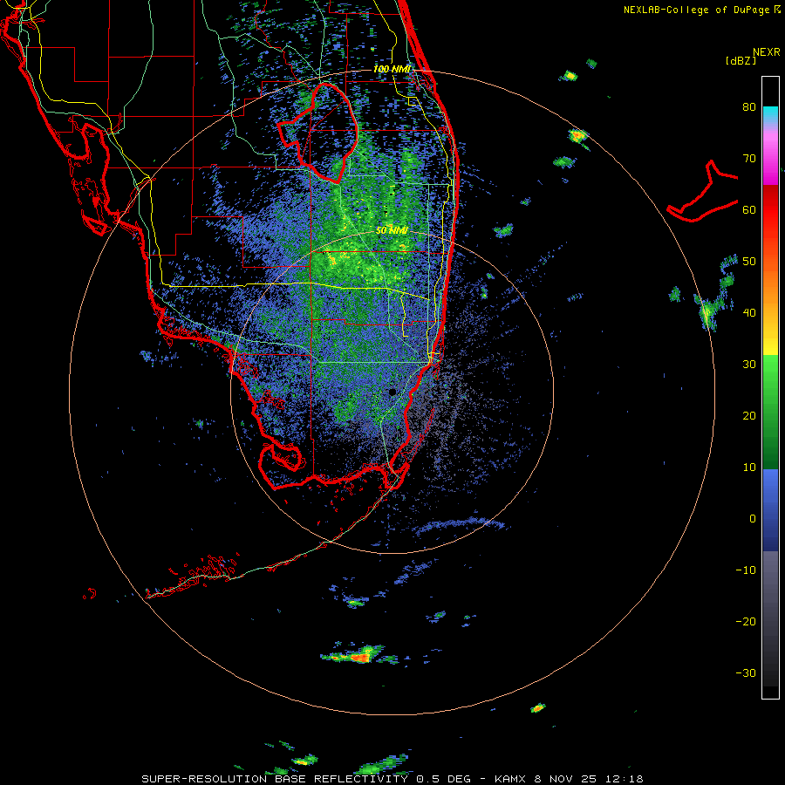Click the 50 value on dBZ scale
Screen dimensions: 785x785
pyautogui.click(x=749, y=262)
